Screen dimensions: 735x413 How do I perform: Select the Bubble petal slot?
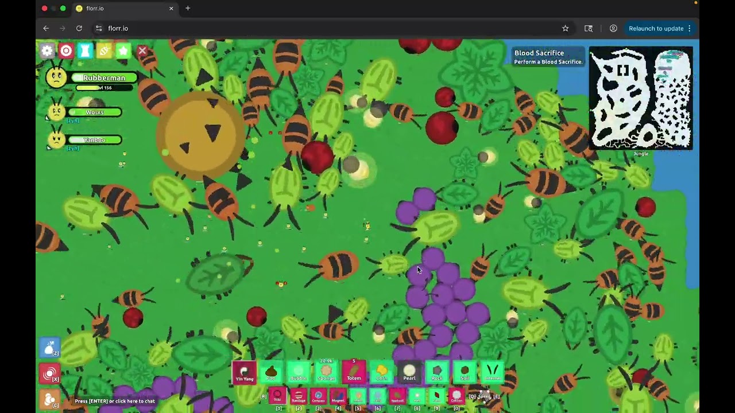click(299, 372)
